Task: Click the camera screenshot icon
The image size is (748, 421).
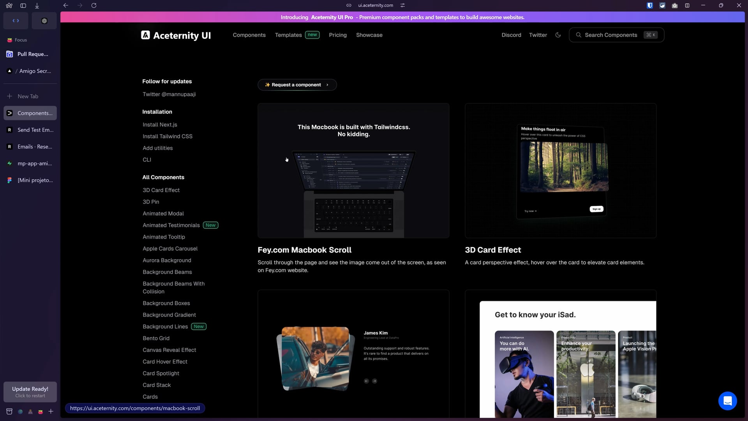Action: pos(675,5)
